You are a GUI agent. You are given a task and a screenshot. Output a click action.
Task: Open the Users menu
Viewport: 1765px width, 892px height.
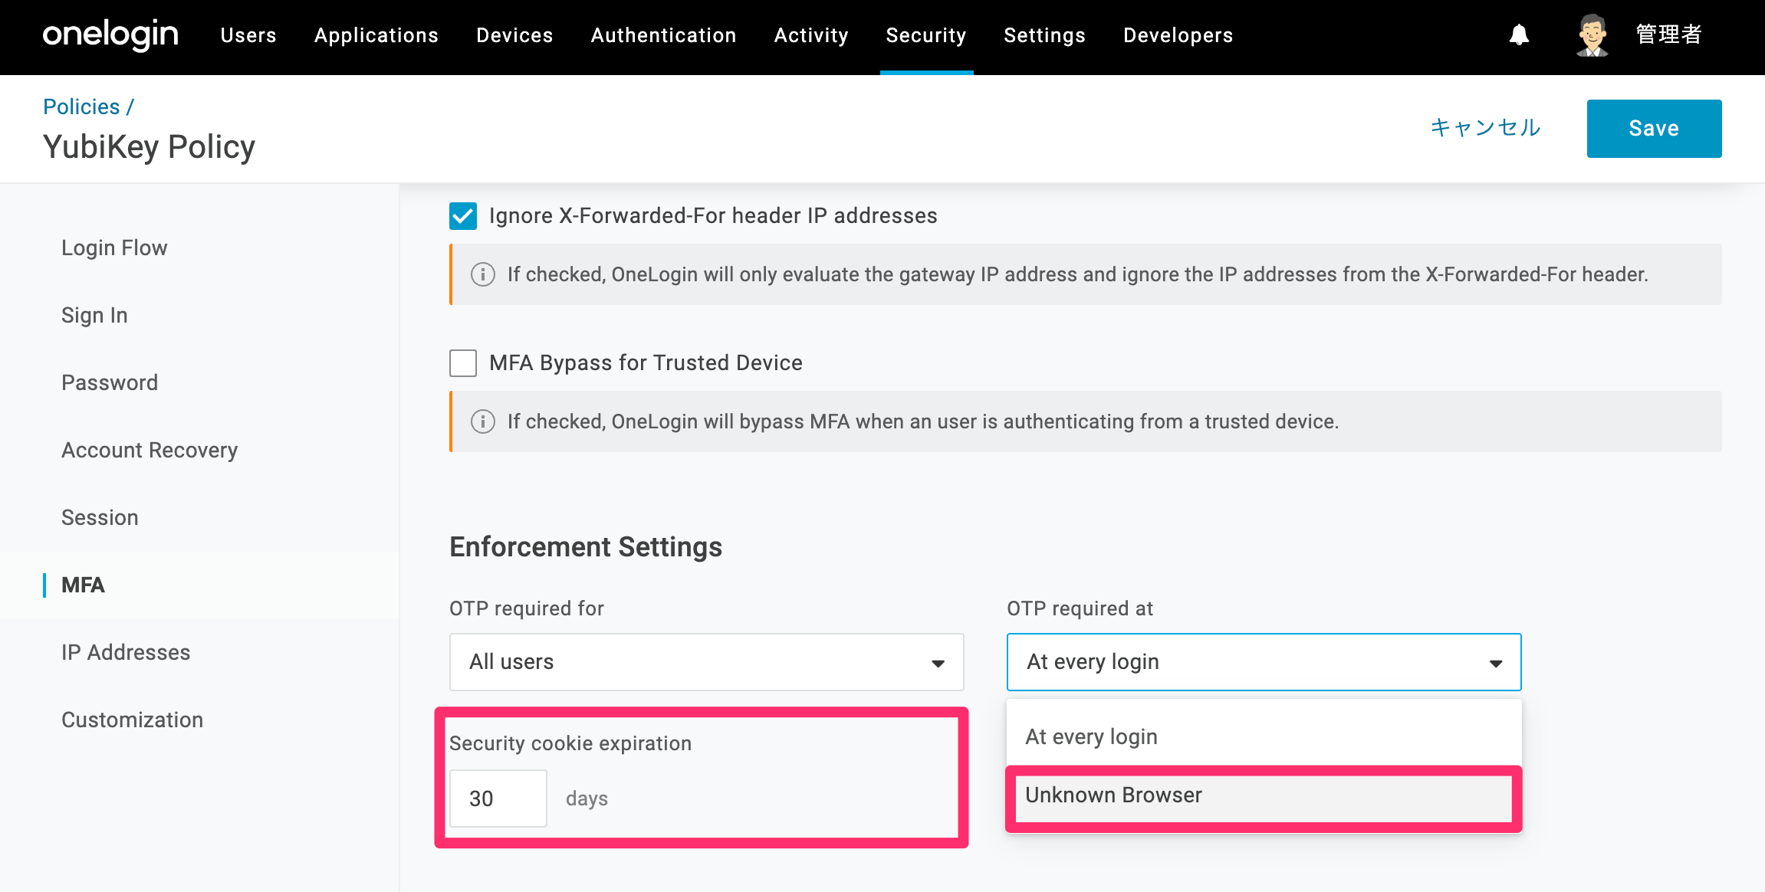pos(248,35)
